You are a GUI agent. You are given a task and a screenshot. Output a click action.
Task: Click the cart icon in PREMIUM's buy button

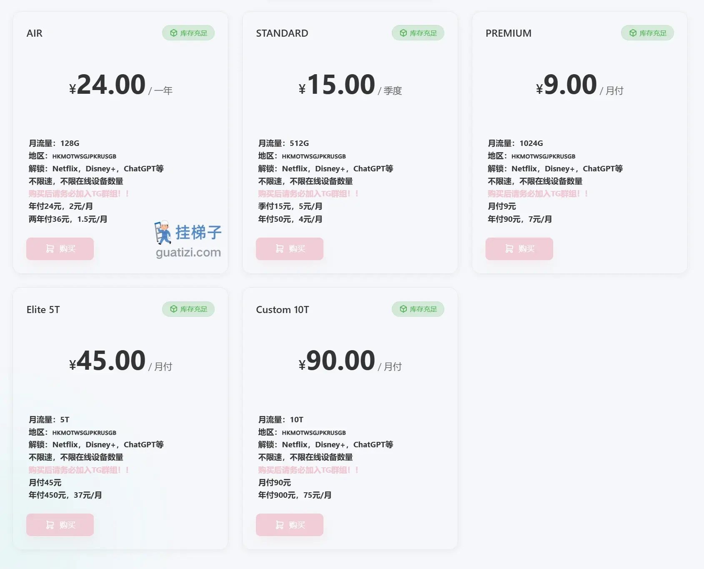point(508,248)
